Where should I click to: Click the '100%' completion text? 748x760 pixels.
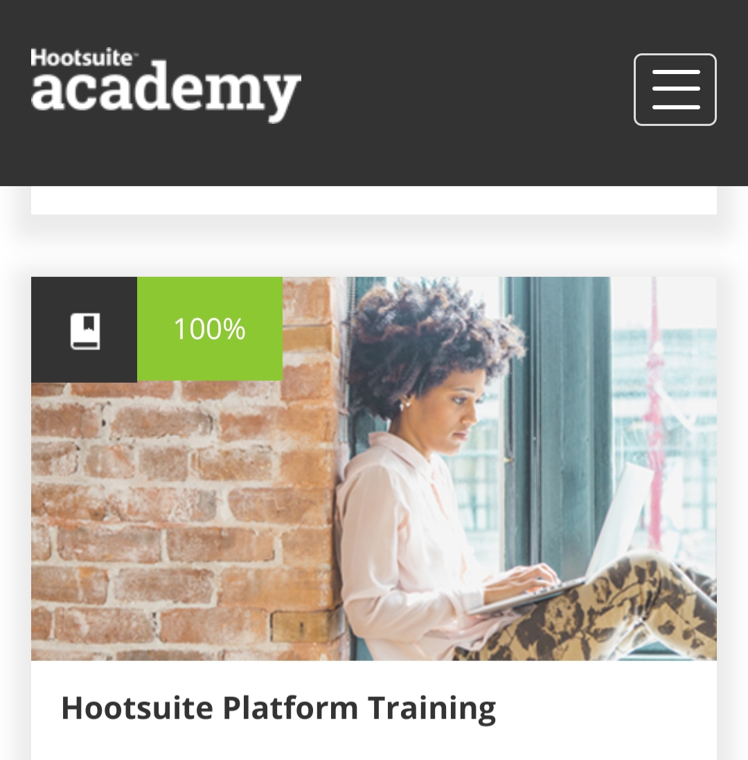pyautogui.click(x=210, y=329)
